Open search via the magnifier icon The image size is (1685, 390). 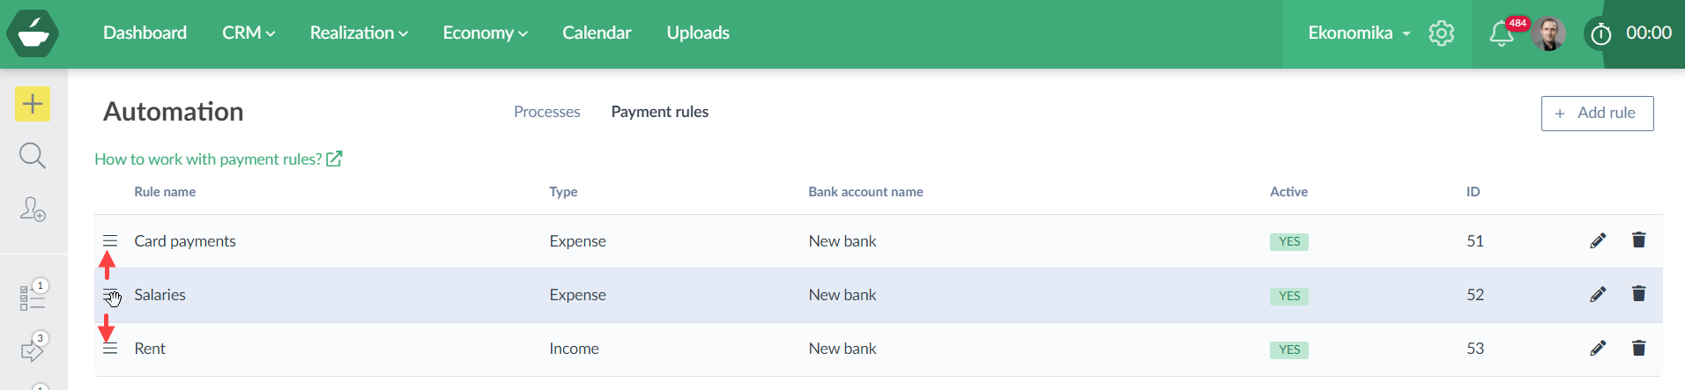33,156
